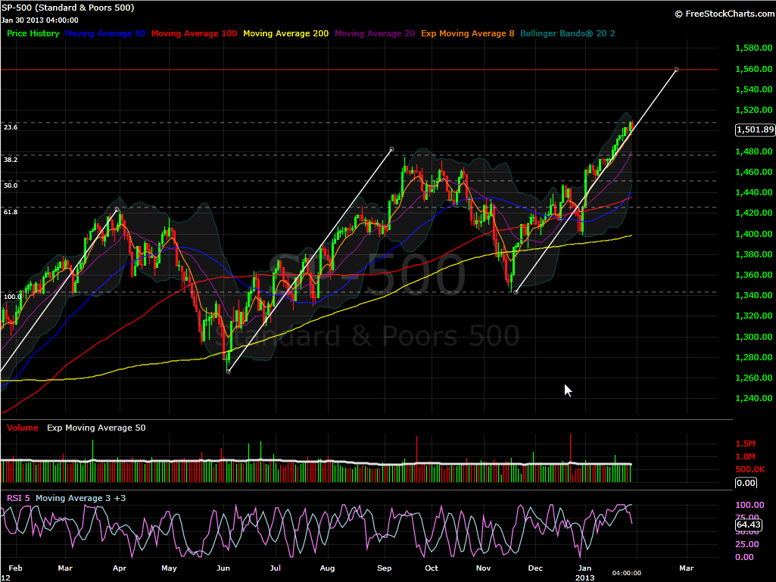Select the trendline handle at the June low
Image resolution: width=776 pixels, height=582 pixels.
pyautogui.click(x=229, y=371)
